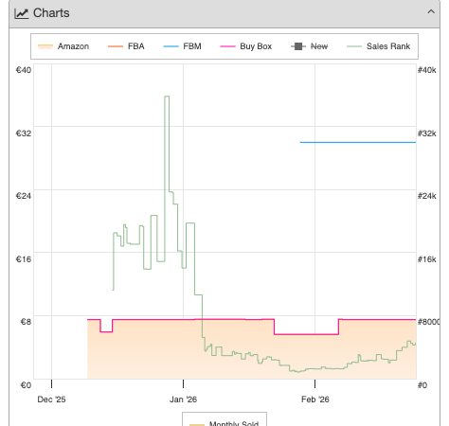Image resolution: width=449 pixels, height=426 pixels.
Task: Toggle the Buy Box series in legend
Action: tap(246, 46)
